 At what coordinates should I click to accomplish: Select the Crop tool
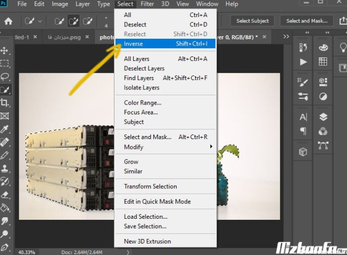point(5,103)
